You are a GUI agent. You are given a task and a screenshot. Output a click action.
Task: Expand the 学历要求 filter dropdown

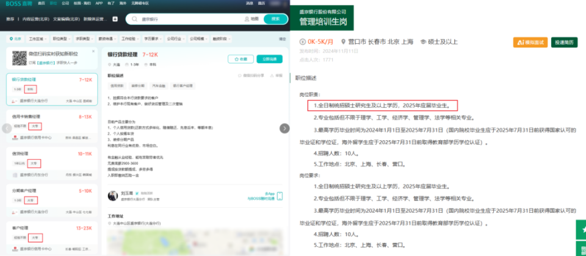pos(153,39)
